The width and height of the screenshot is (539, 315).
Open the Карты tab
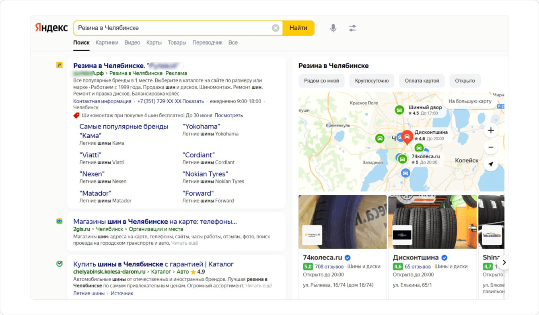154,43
